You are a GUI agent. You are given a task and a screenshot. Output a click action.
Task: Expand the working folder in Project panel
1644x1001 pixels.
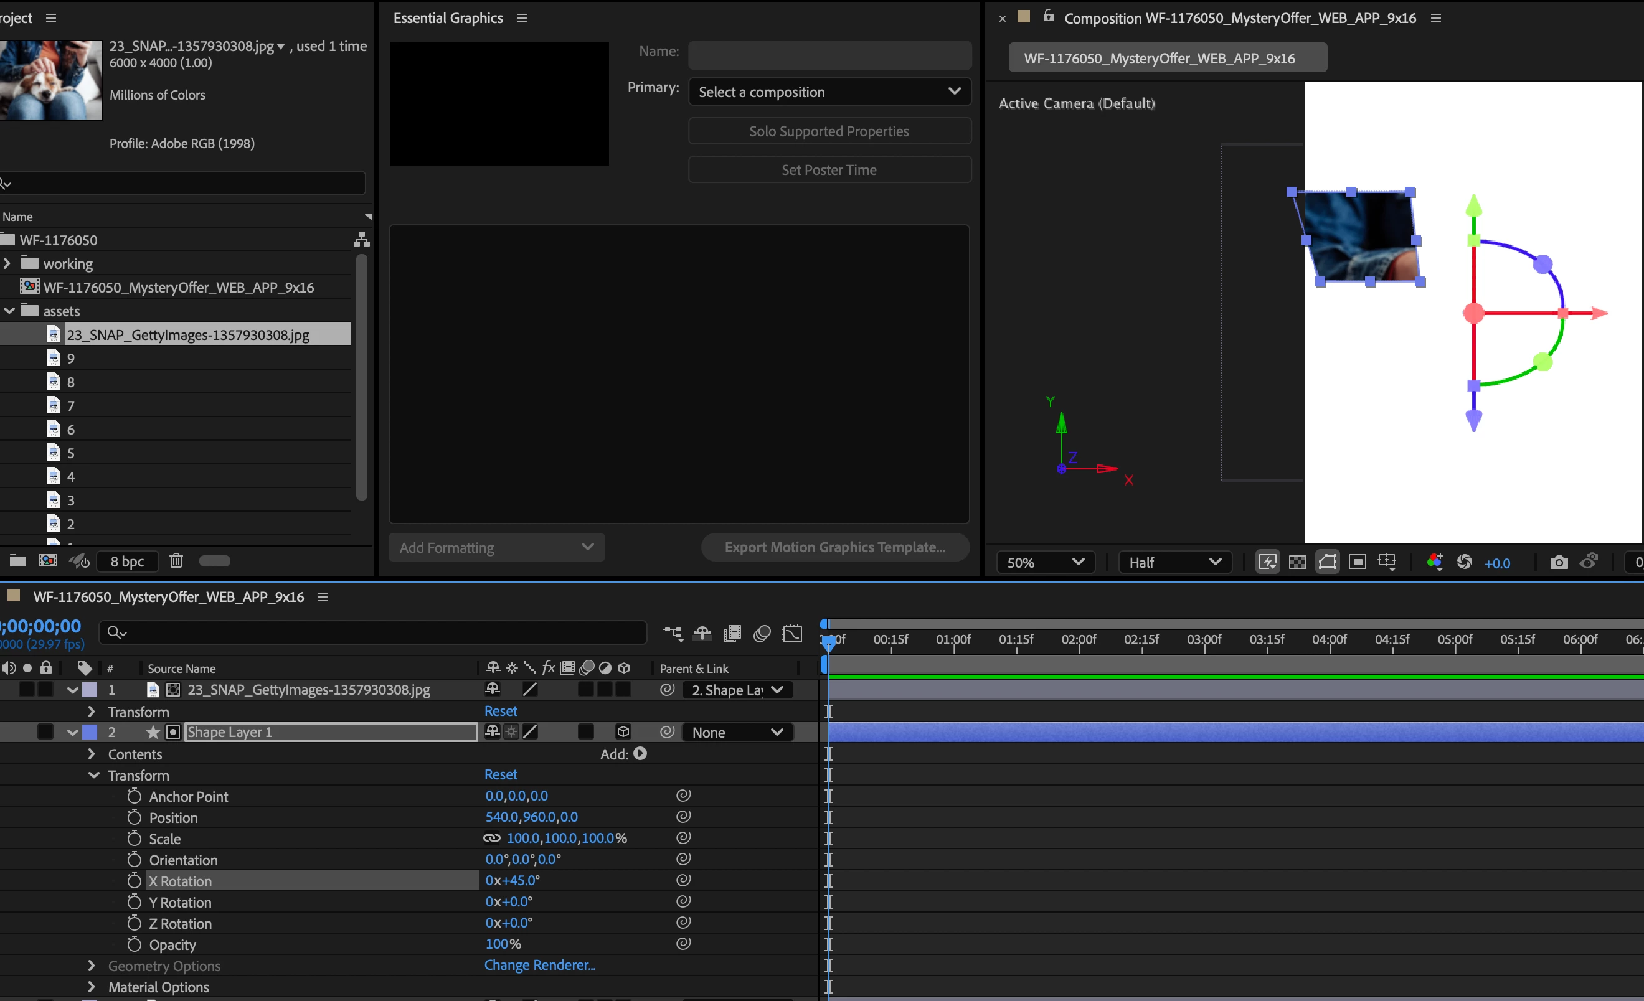pos(7,263)
